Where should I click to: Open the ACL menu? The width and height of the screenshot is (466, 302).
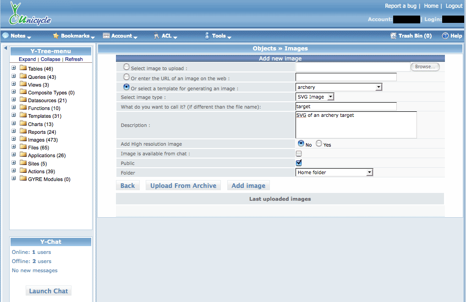coord(166,36)
